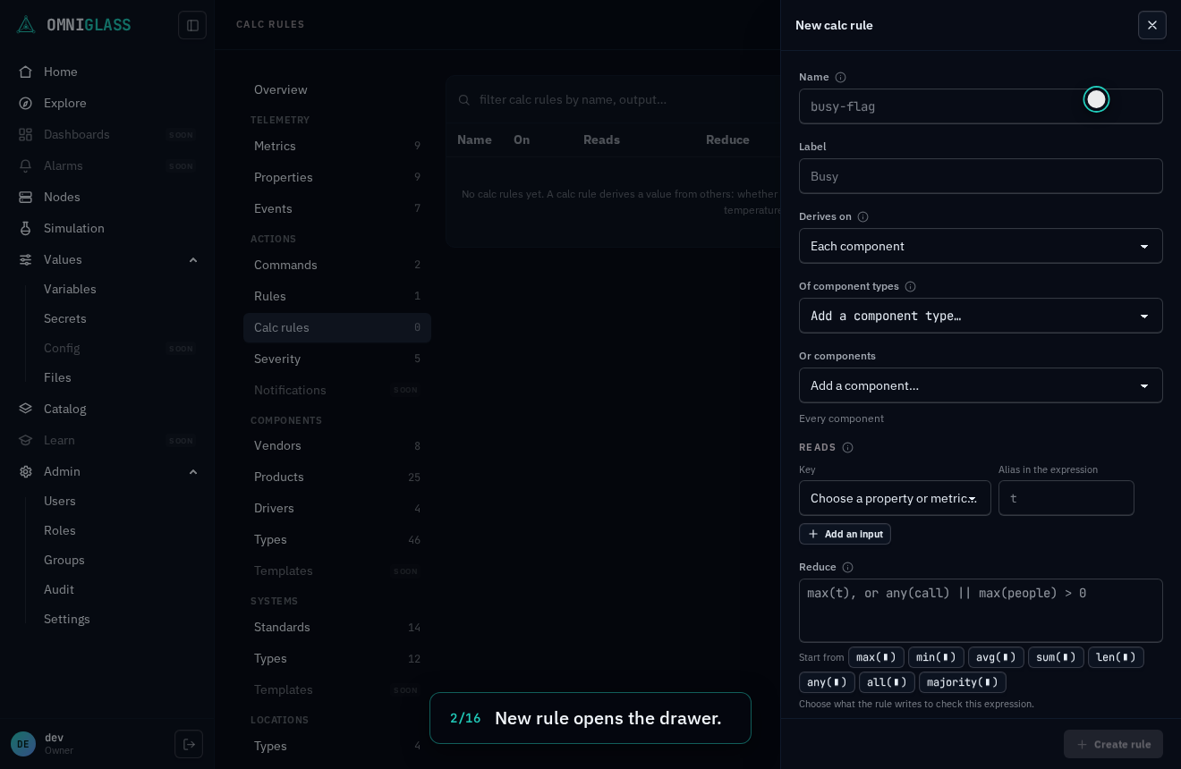The width and height of the screenshot is (1181, 769).
Task: Click the log out icon
Action: (x=189, y=744)
